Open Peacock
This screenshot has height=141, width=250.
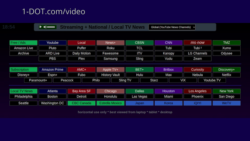click(67, 80)
